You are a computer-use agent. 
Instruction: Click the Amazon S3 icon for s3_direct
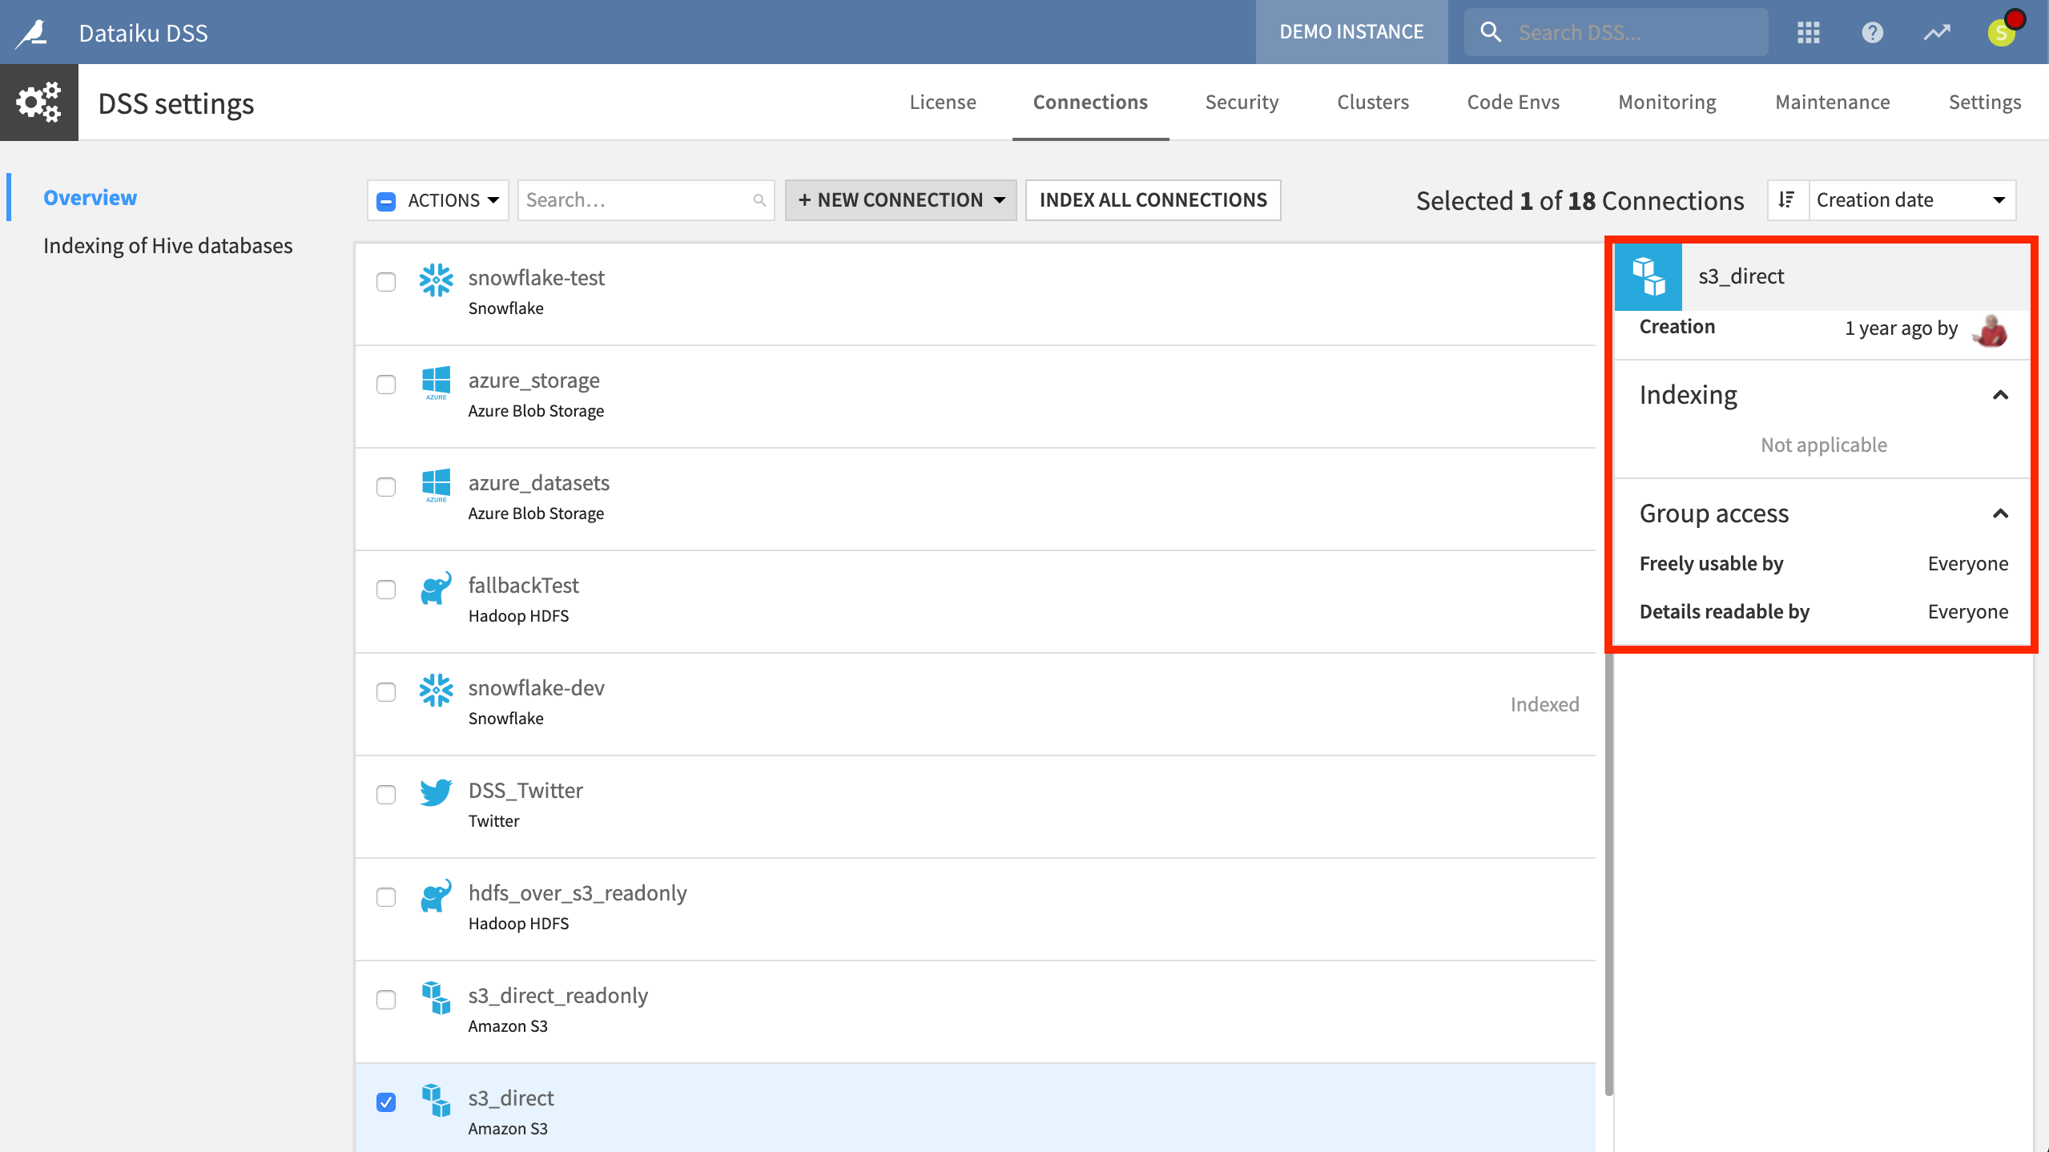[437, 1100]
